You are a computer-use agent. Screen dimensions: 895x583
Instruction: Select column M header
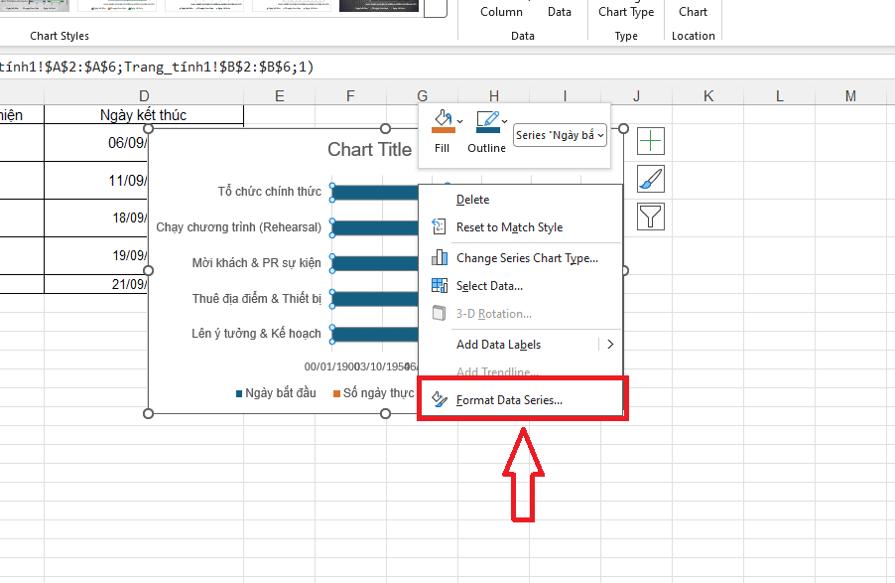coord(850,96)
